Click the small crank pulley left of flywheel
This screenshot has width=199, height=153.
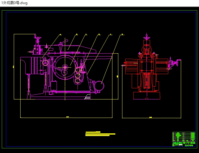click(45, 62)
